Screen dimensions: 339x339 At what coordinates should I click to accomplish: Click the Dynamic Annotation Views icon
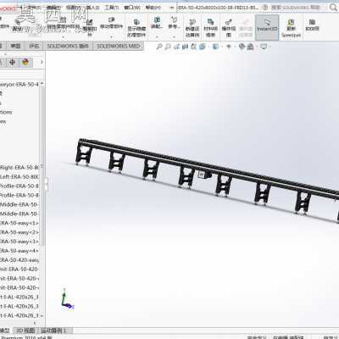193,47
